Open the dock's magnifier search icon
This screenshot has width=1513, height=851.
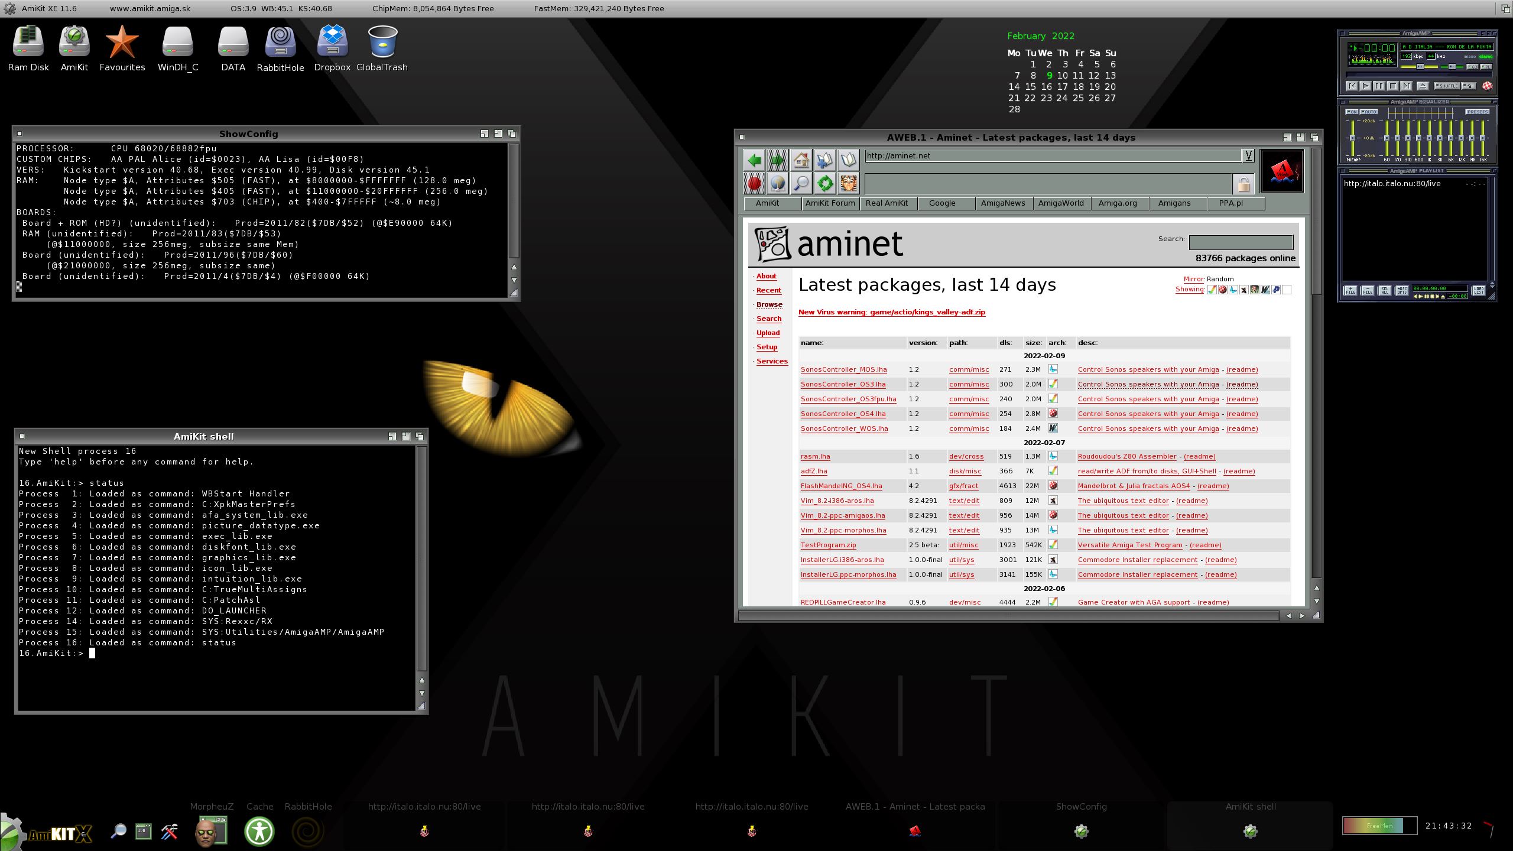pyautogui.click(x=118, y=831)
